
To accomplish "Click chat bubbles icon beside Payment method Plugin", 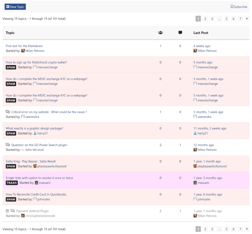I will 13,211.
